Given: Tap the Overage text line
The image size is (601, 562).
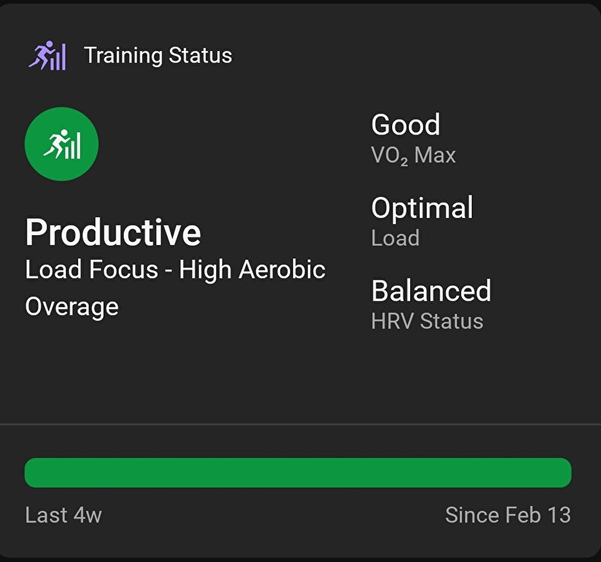Looking at the screenshot, I should point(72,307).
